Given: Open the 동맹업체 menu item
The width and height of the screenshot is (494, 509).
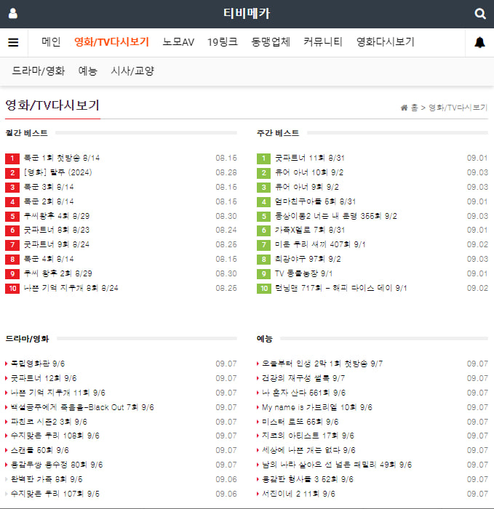Looking at the screenshot, I should (x=271, y=42).
